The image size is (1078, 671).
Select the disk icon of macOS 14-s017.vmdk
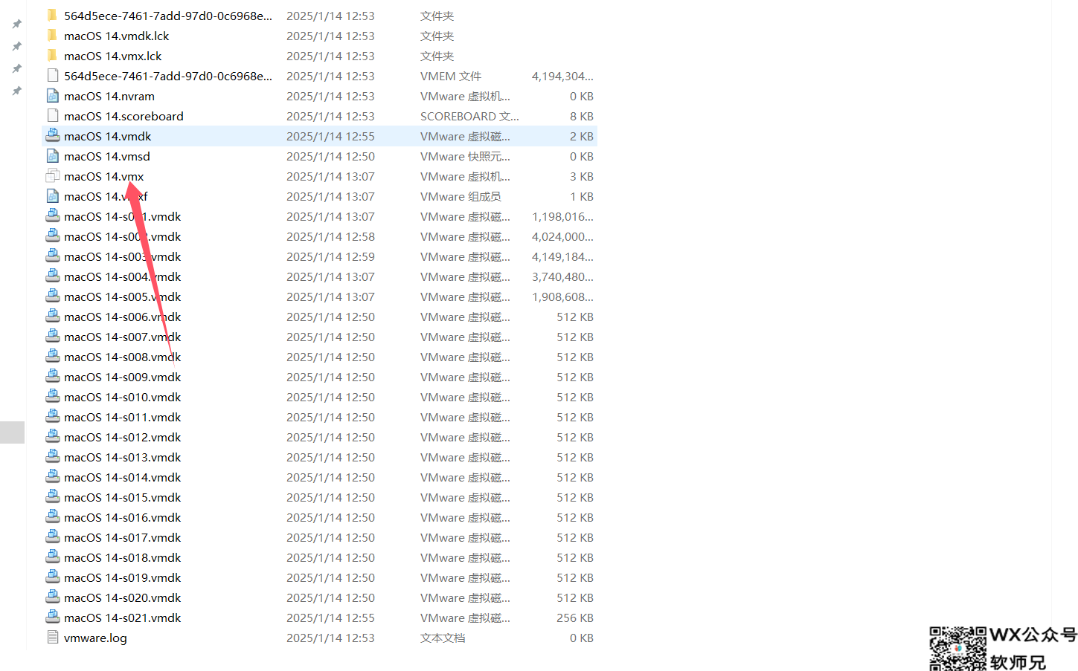[x=52, y=537]
